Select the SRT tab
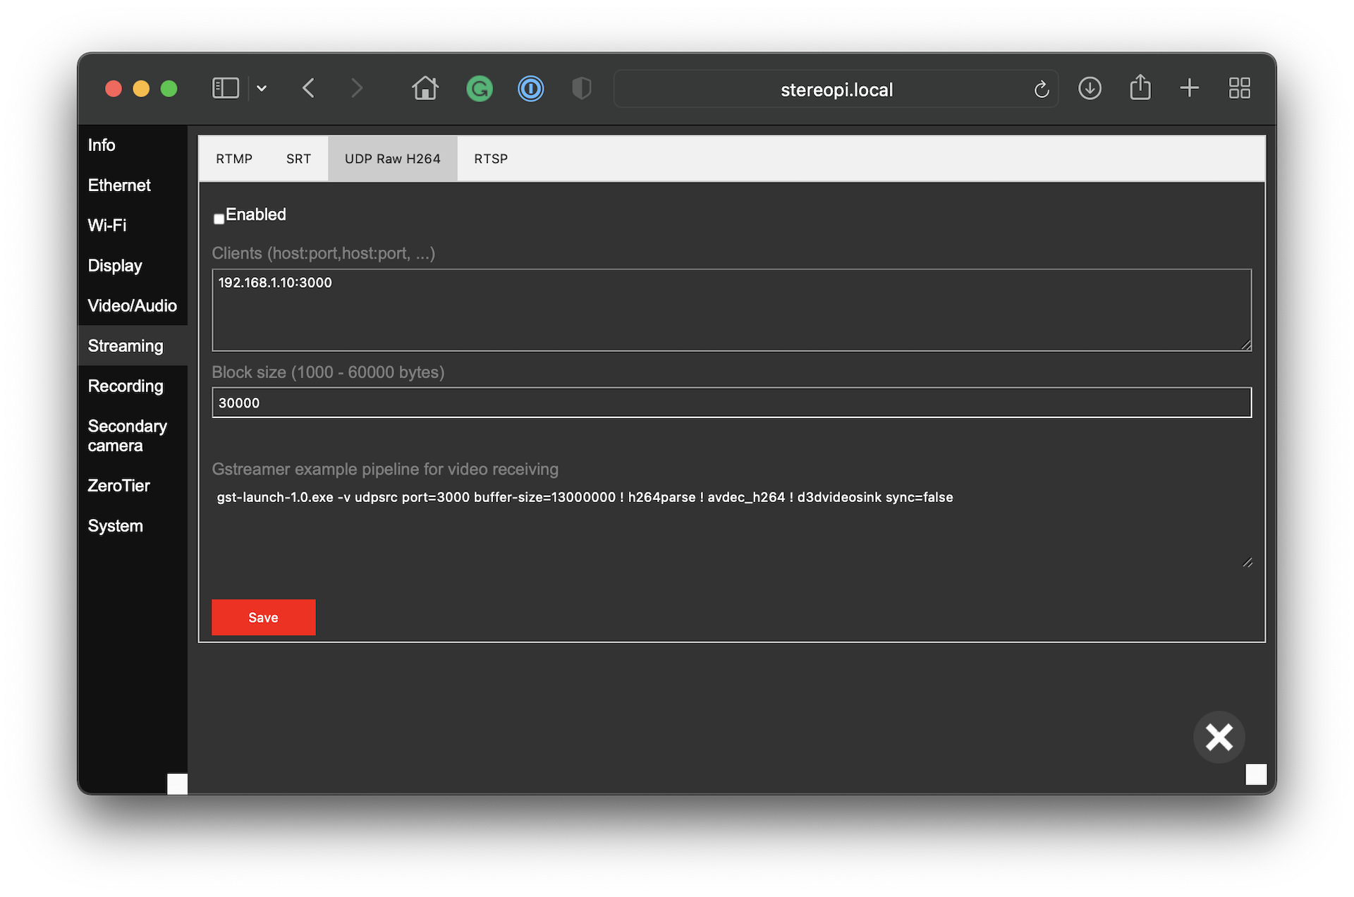 (298, 159)
